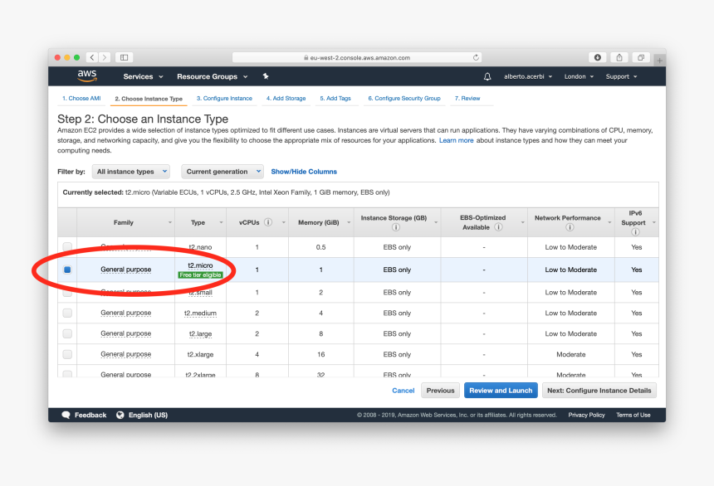
Task: Go to 1. Choose AMI step
Action: [x=81, y=99]
